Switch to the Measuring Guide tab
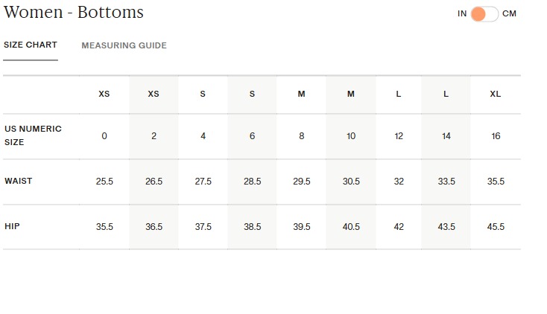The image size is (547, 314). (124, 45)
